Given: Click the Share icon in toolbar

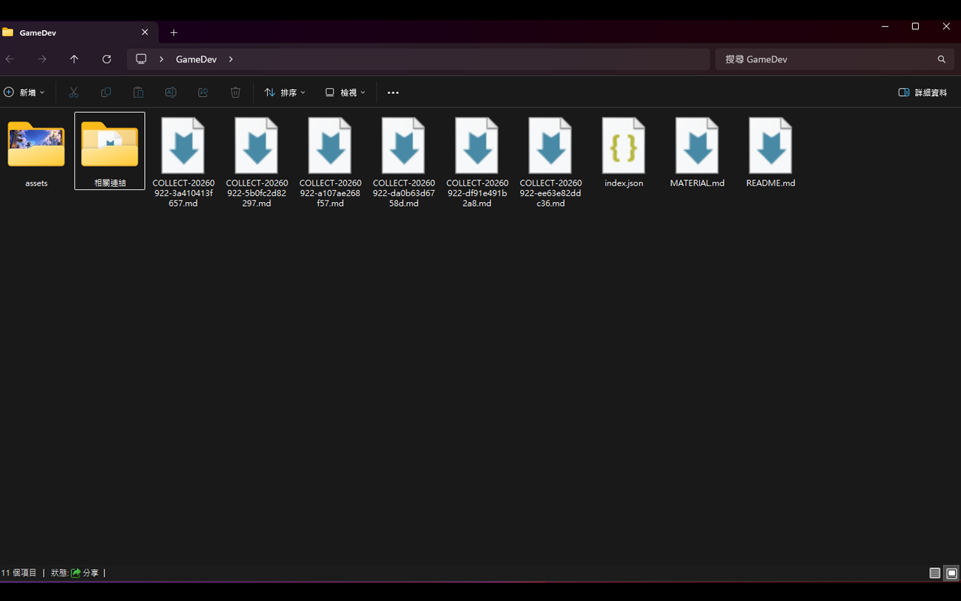Looking at the screenshot, I should tap(203, 92).
